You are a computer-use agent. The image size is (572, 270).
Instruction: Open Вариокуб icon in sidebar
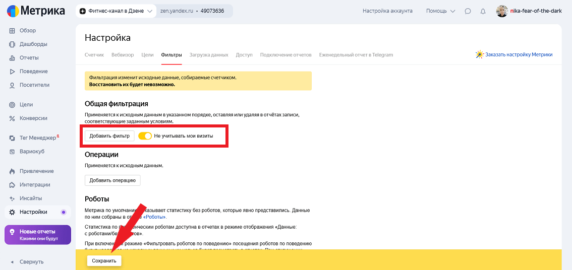click(12, 152)
